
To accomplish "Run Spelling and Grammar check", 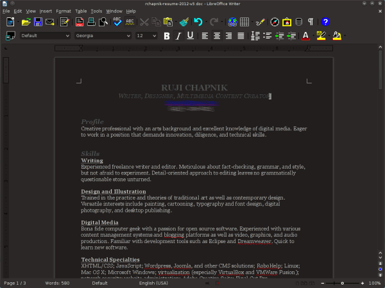I will [x=117, y=22].
